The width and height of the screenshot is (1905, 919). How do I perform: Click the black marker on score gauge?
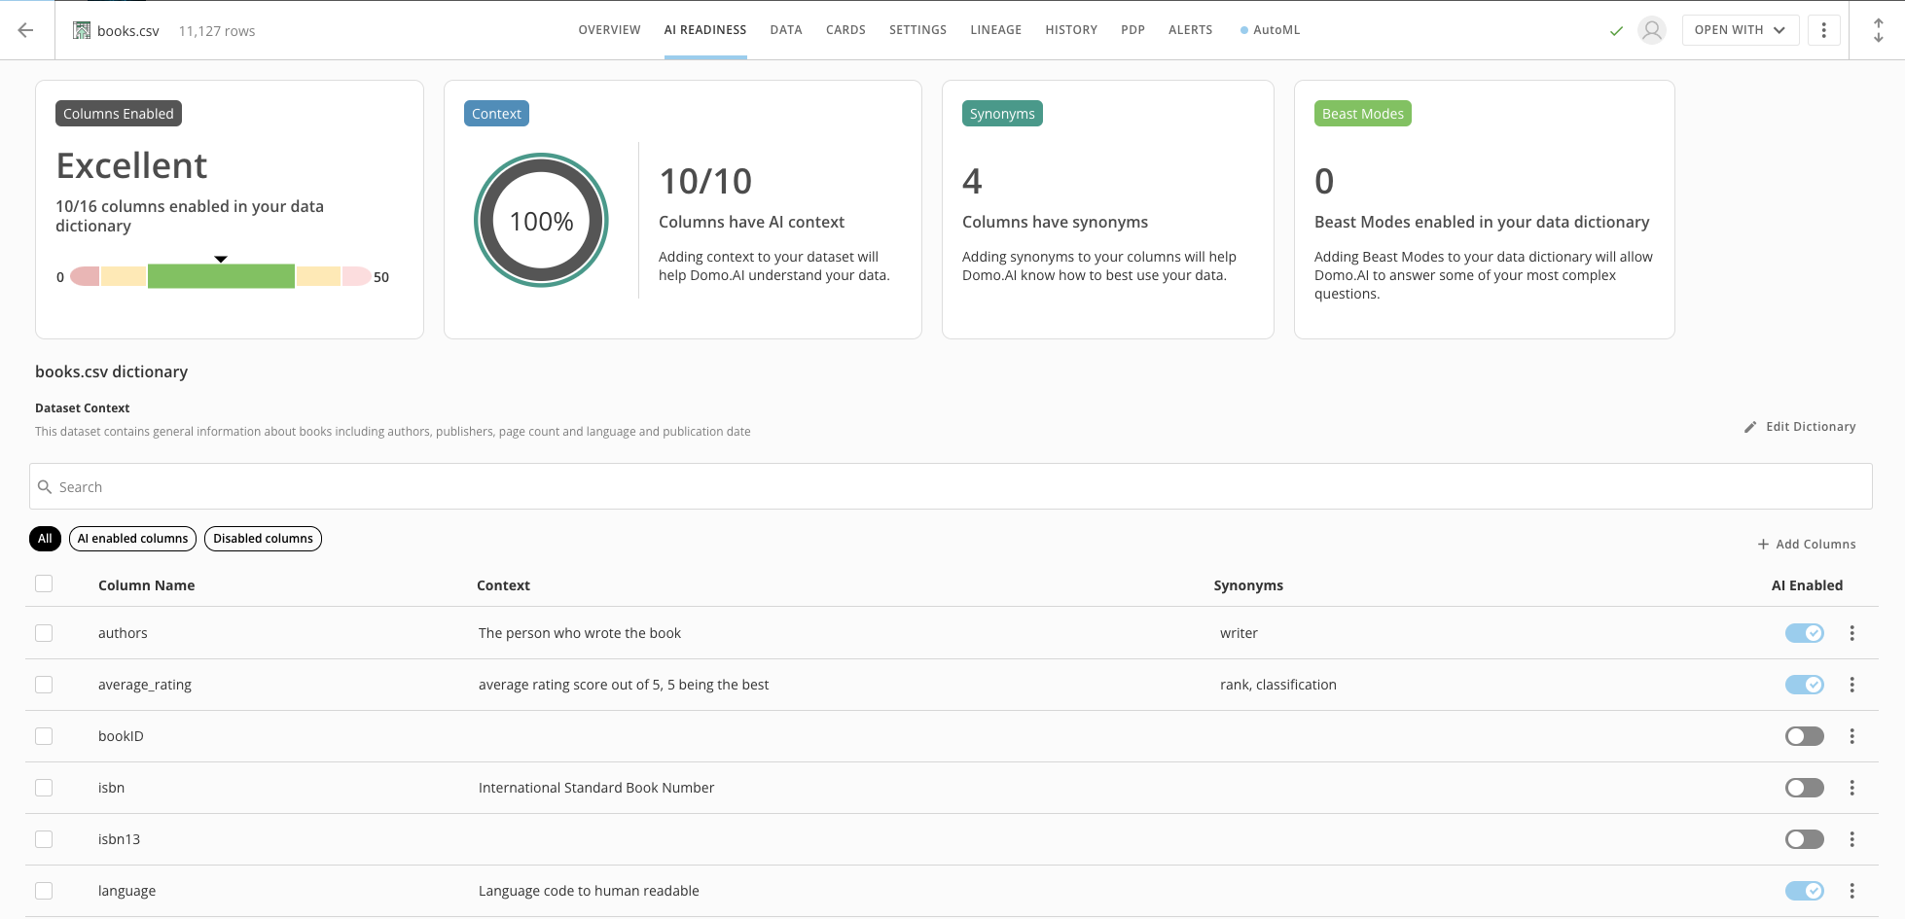[221, 259]
